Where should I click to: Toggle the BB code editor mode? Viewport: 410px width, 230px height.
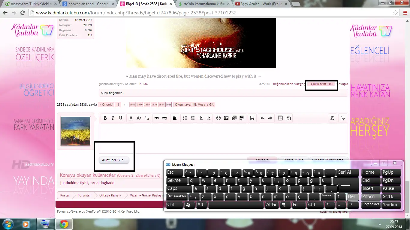(x=343, y=118)
